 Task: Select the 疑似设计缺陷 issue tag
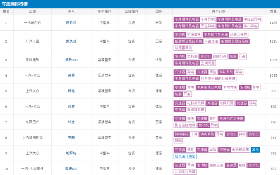[x=185, y=156]
